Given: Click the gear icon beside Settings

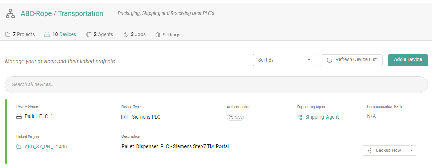Looking at the screenshot, I should tap(158, 35).
